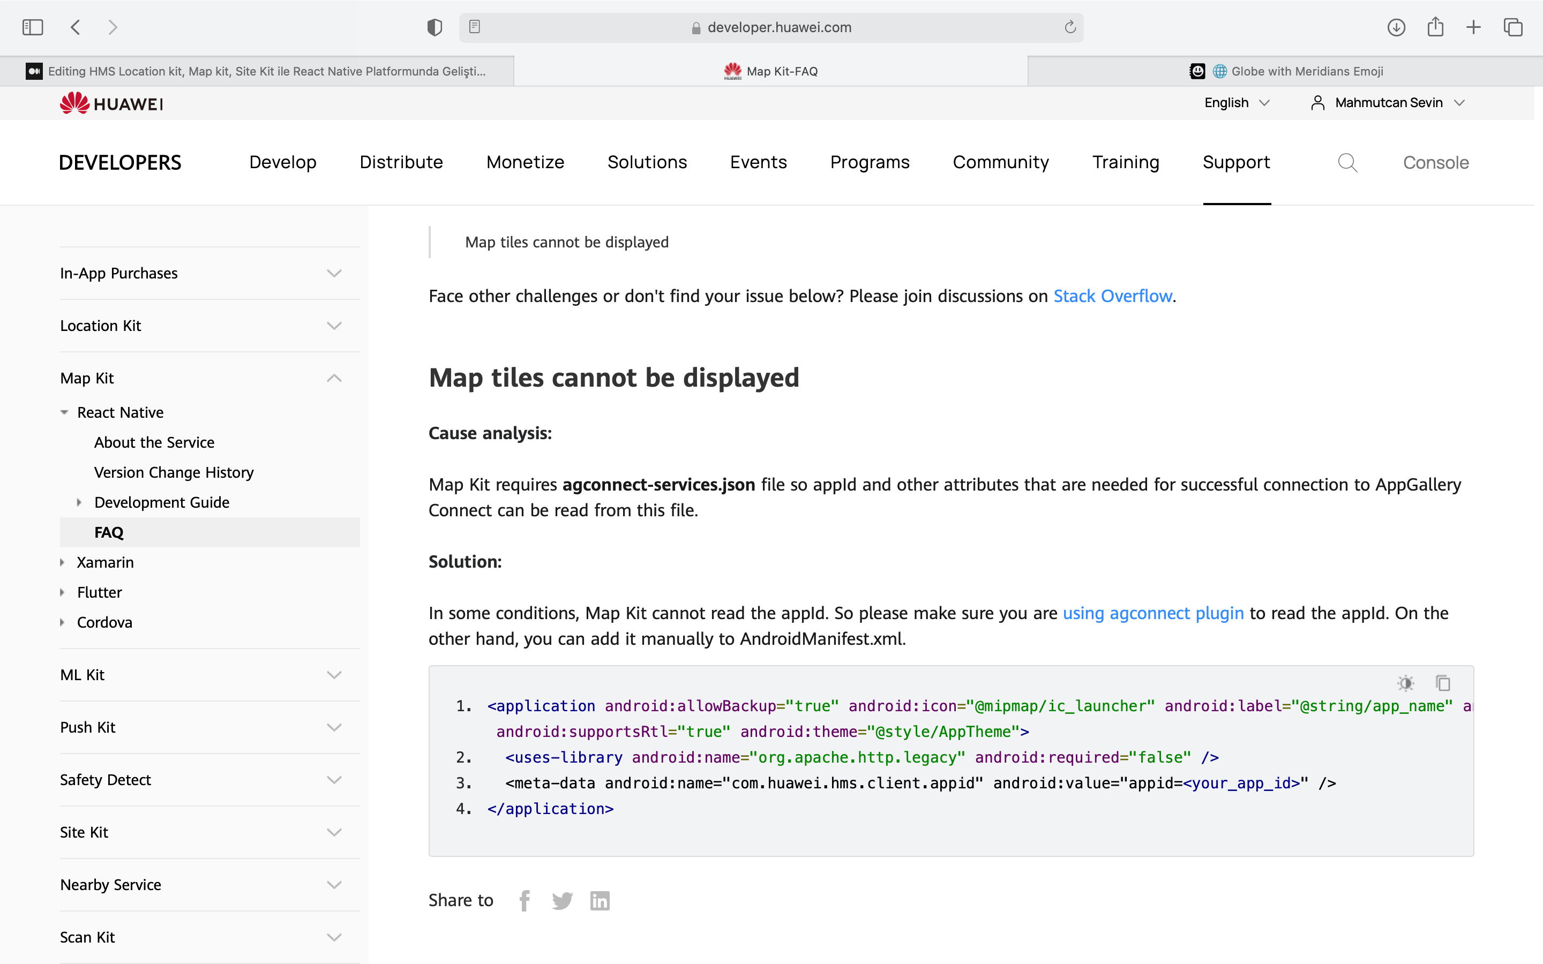Expand Scan Kit section
The width and height of the screenshot is (1543, 964).
(x=210, y=937)
